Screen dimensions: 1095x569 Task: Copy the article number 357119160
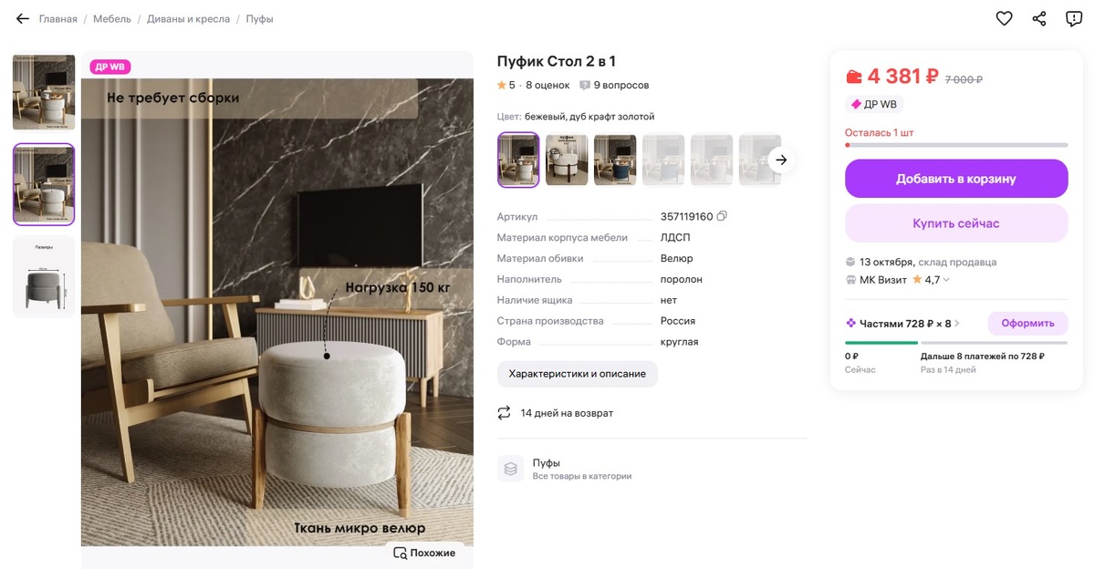pos(722,216)
